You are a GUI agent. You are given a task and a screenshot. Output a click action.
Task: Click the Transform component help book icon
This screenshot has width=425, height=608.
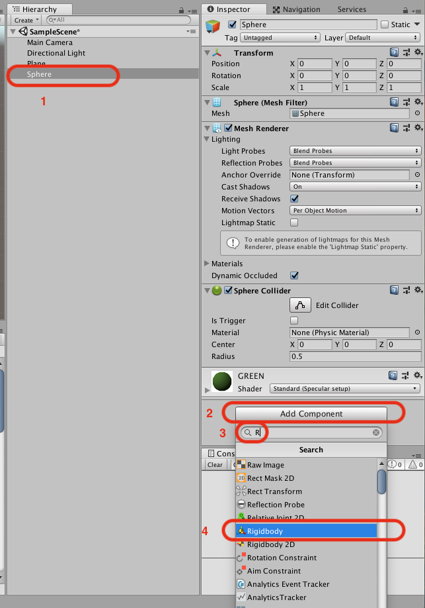click(x=394, y=53)
